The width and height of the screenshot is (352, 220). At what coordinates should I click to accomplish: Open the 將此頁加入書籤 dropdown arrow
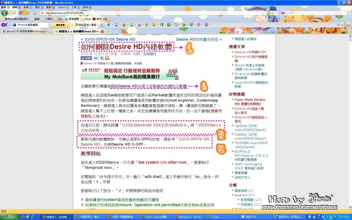[x=98, y=25]
